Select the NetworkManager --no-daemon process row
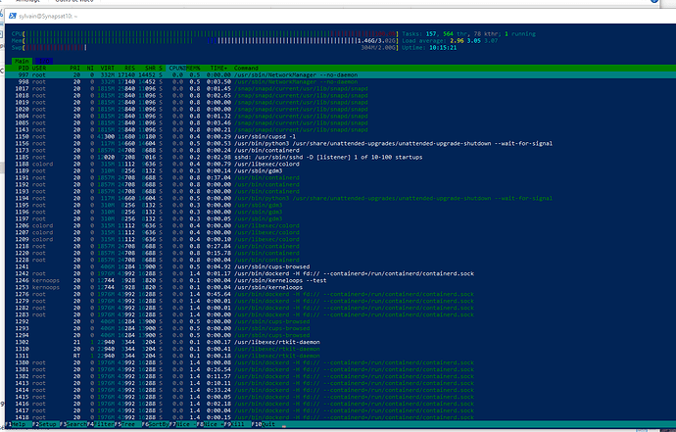The image size is (676, 432). (x=294, y=72)
